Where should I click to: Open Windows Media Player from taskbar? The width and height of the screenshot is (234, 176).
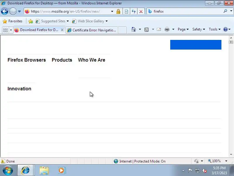click(61, 170)
